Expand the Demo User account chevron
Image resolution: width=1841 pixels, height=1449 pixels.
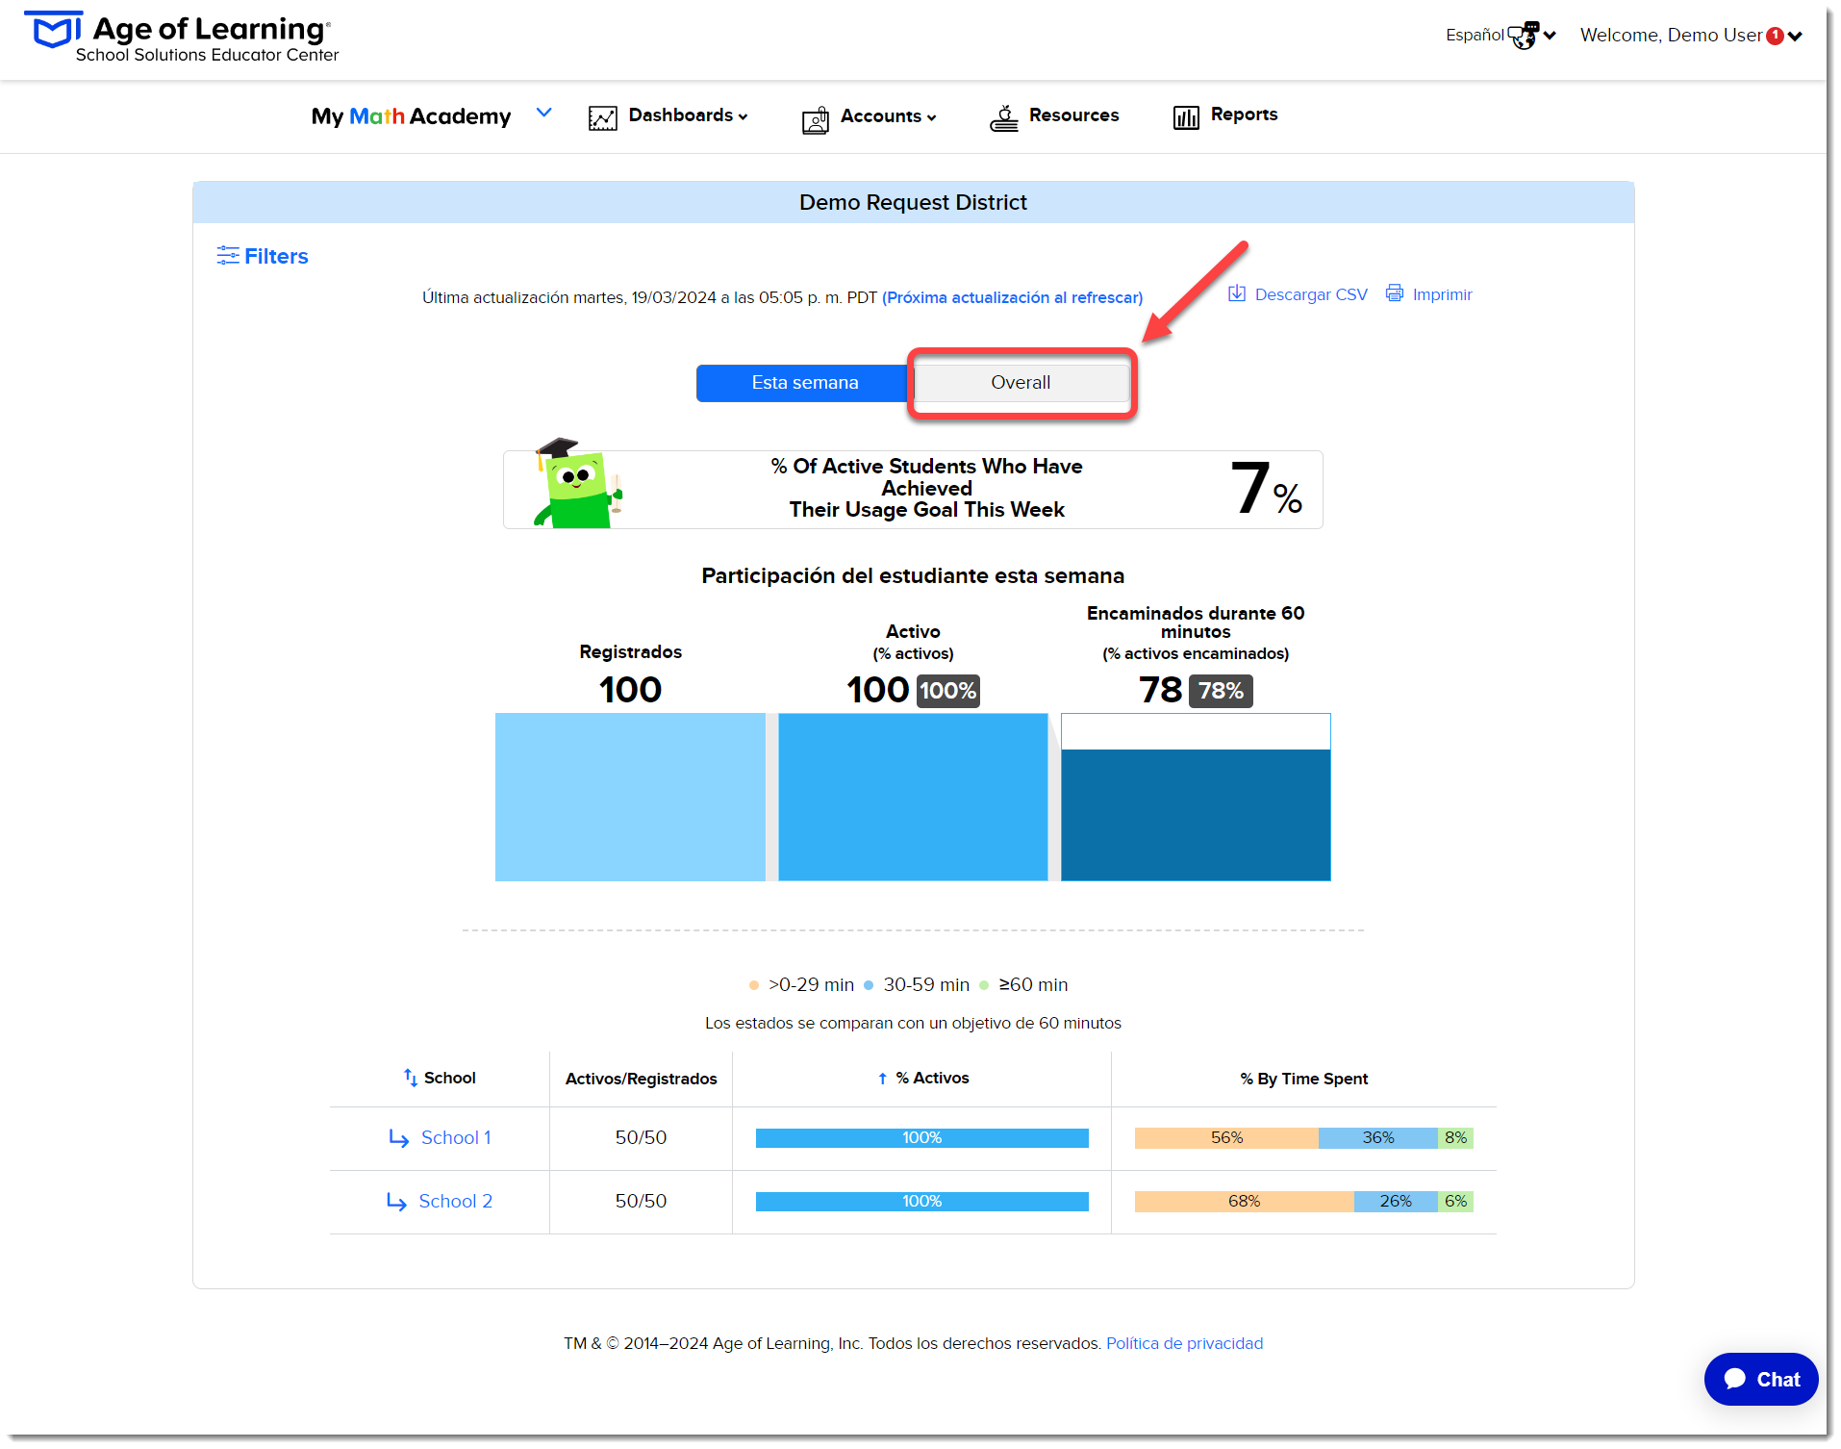(x=1795, y=37)
